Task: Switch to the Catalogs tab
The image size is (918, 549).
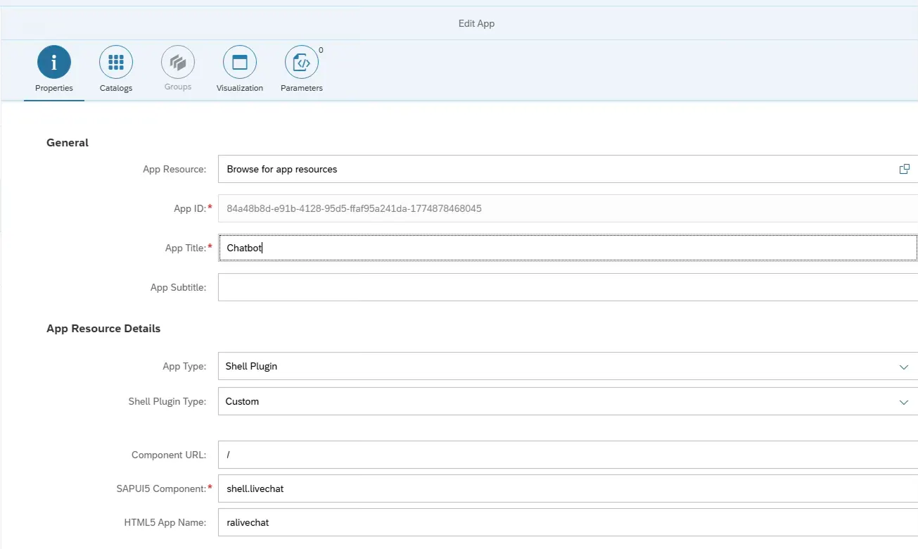Action: [x=115, y=70]
